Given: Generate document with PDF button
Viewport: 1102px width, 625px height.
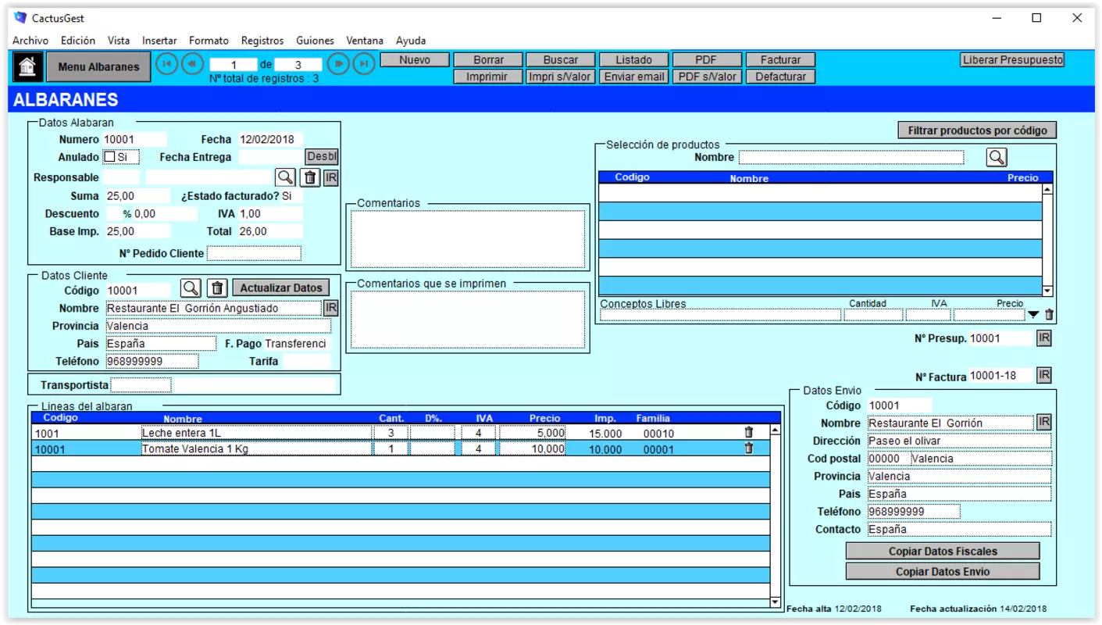Looking at the screenshot, I should [707, 59].
